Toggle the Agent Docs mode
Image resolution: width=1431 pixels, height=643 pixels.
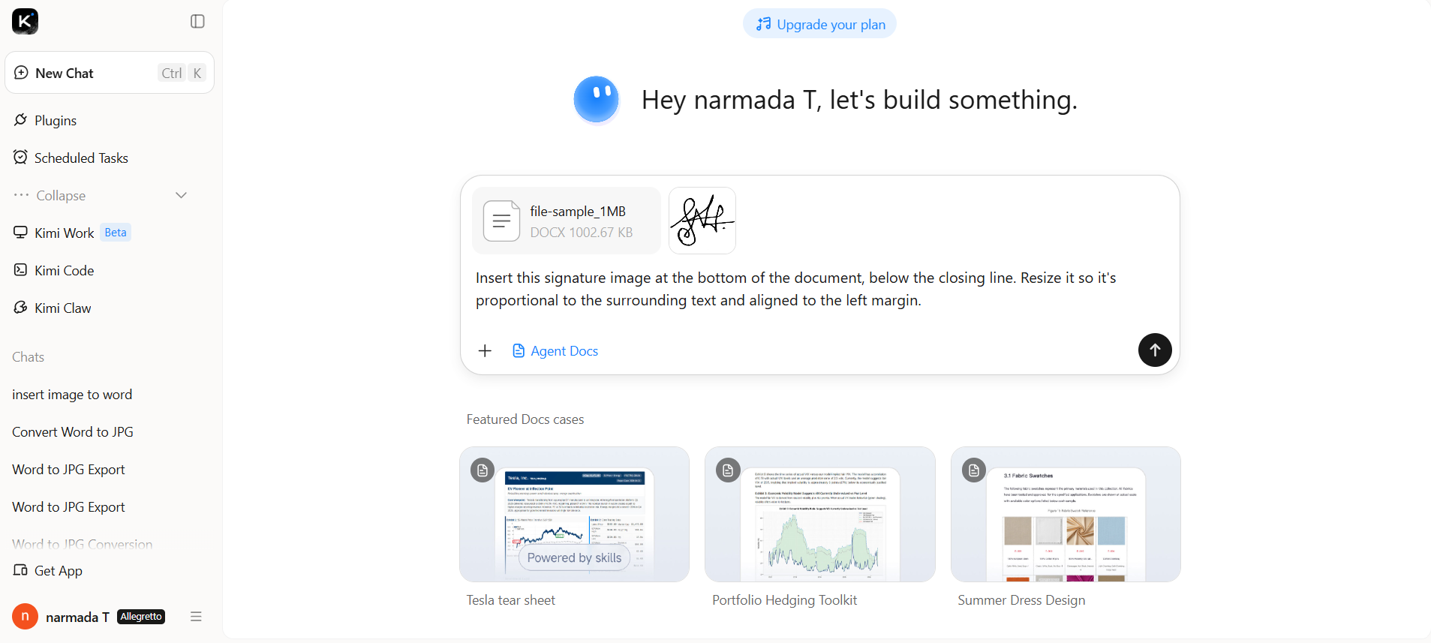pos(555,351)
